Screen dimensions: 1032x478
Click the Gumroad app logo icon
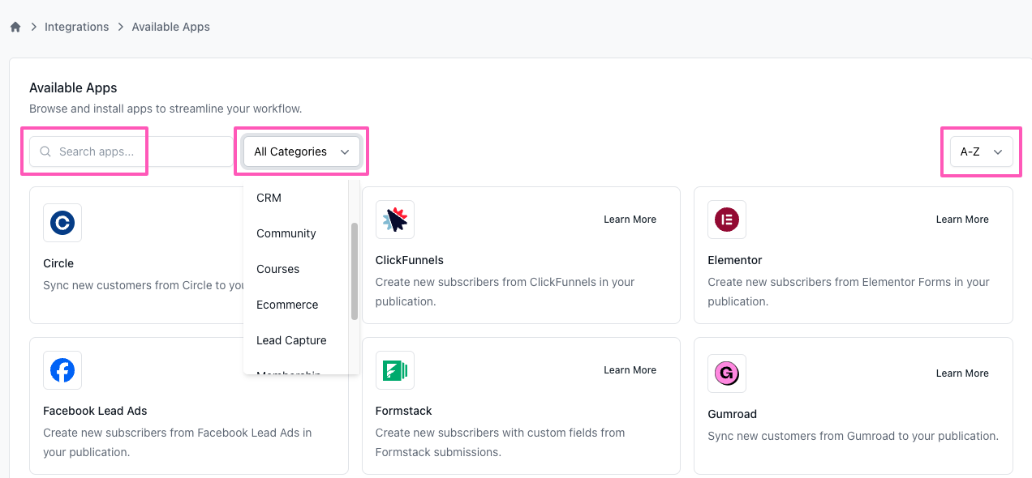click(727, 373)
